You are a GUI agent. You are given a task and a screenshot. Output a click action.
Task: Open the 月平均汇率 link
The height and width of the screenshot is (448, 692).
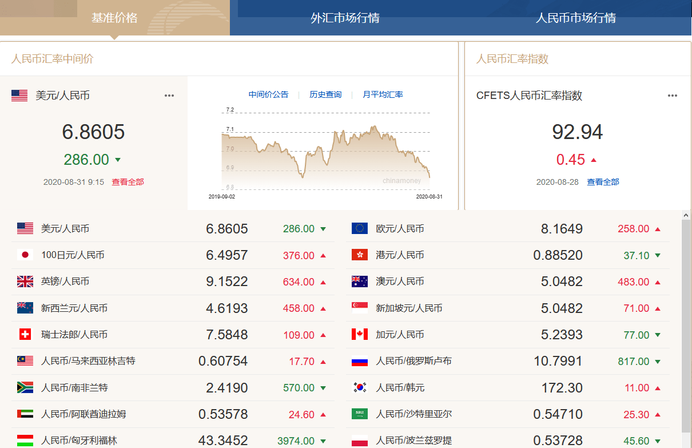(383, 94)
